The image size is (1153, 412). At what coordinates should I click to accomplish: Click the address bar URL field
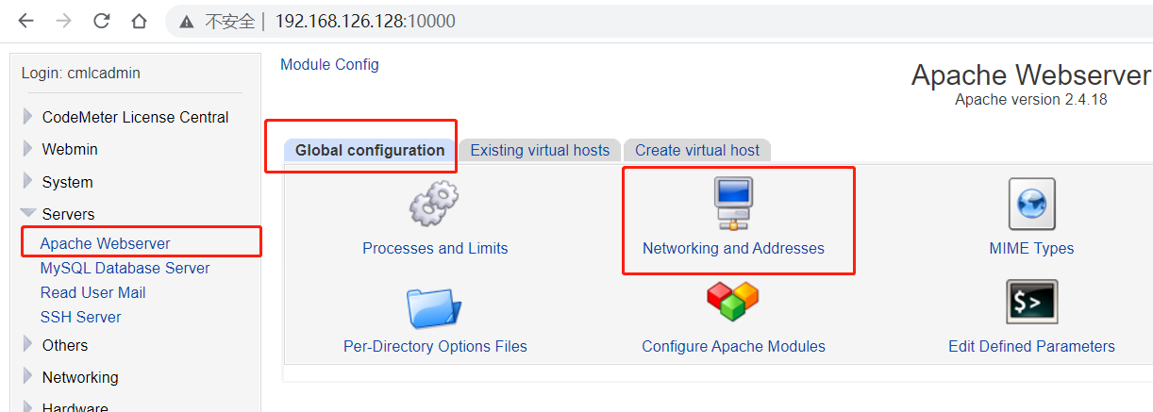pos(659,21)
